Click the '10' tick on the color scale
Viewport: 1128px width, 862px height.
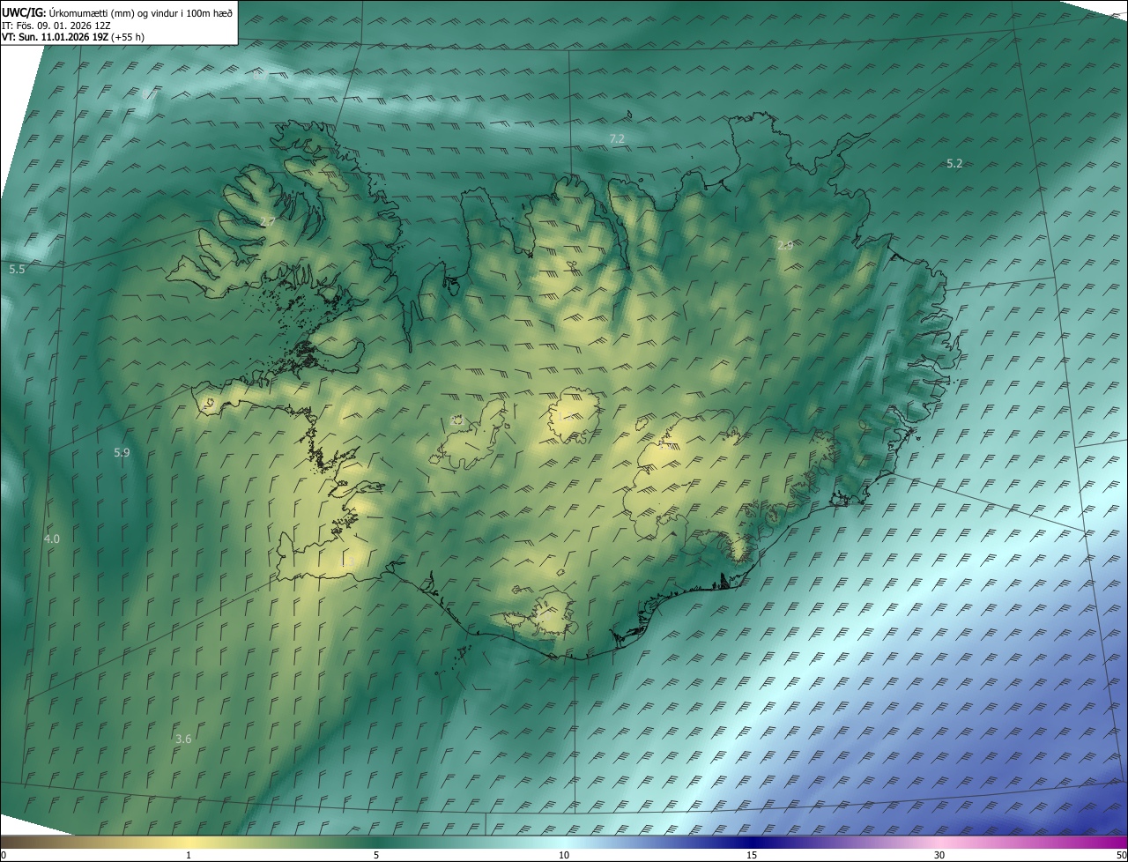pyautogui.click(x=564, y=855)
